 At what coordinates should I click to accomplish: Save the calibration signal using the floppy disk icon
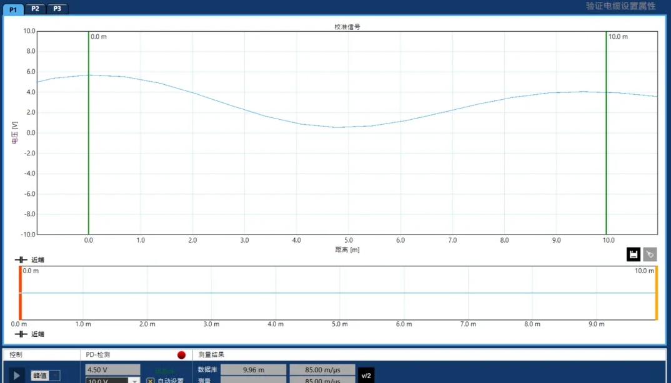point(633,255)
